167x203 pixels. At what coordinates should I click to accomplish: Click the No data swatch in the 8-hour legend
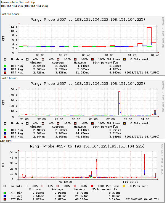click(x=5, y=123)
